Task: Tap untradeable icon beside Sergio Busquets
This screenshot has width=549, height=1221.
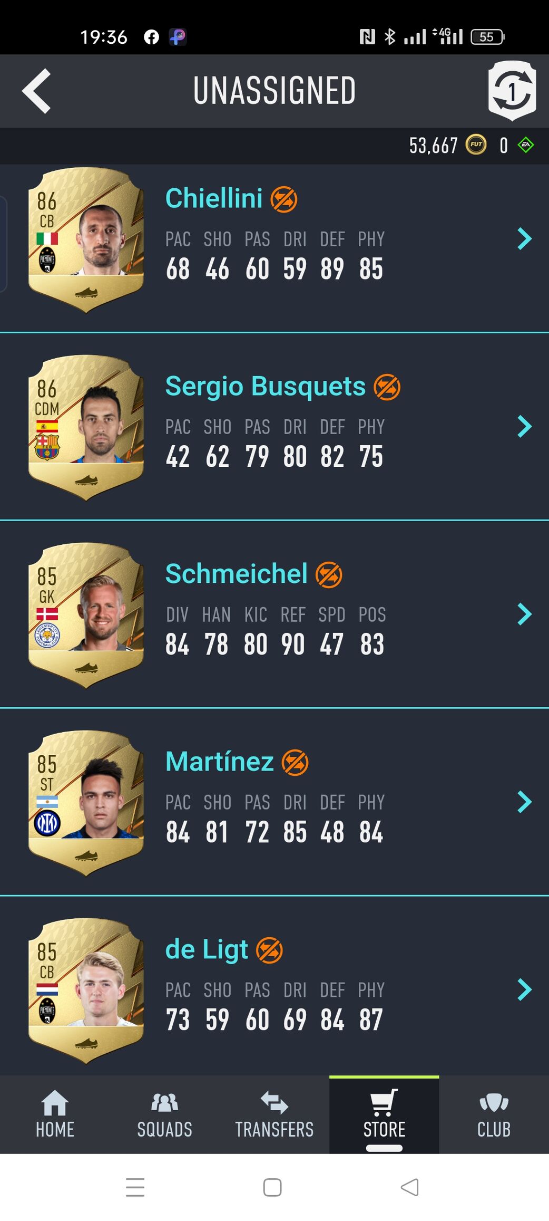Action: [387, 387]
